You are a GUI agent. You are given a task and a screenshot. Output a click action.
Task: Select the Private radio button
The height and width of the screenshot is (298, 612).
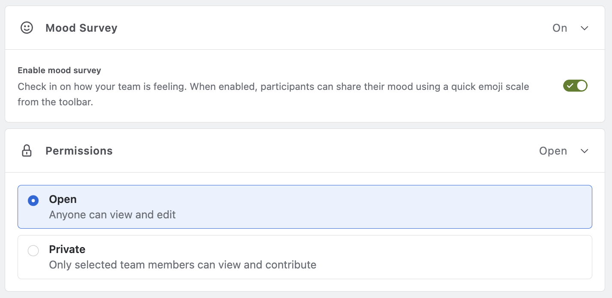tap(33, 250)
